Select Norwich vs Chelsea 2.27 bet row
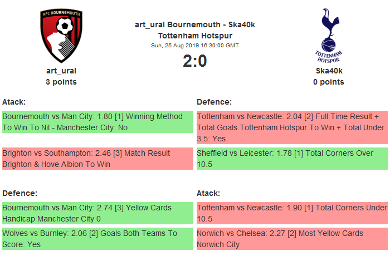Image resolution: width=390 pixels, height=256 pixels. tap(292, 239)
